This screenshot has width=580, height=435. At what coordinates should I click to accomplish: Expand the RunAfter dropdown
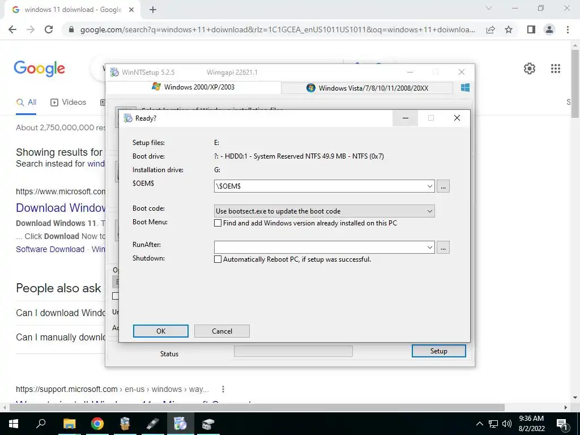[429, 247]
